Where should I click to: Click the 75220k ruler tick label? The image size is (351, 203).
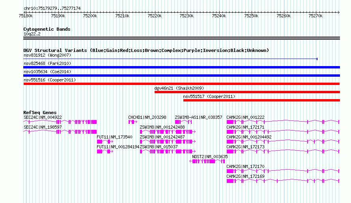click(155, 16)
